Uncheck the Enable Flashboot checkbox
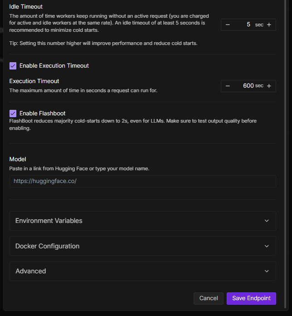Image resolution: width=292 pixels, height=316 pixels. click(x=13, y=114)
